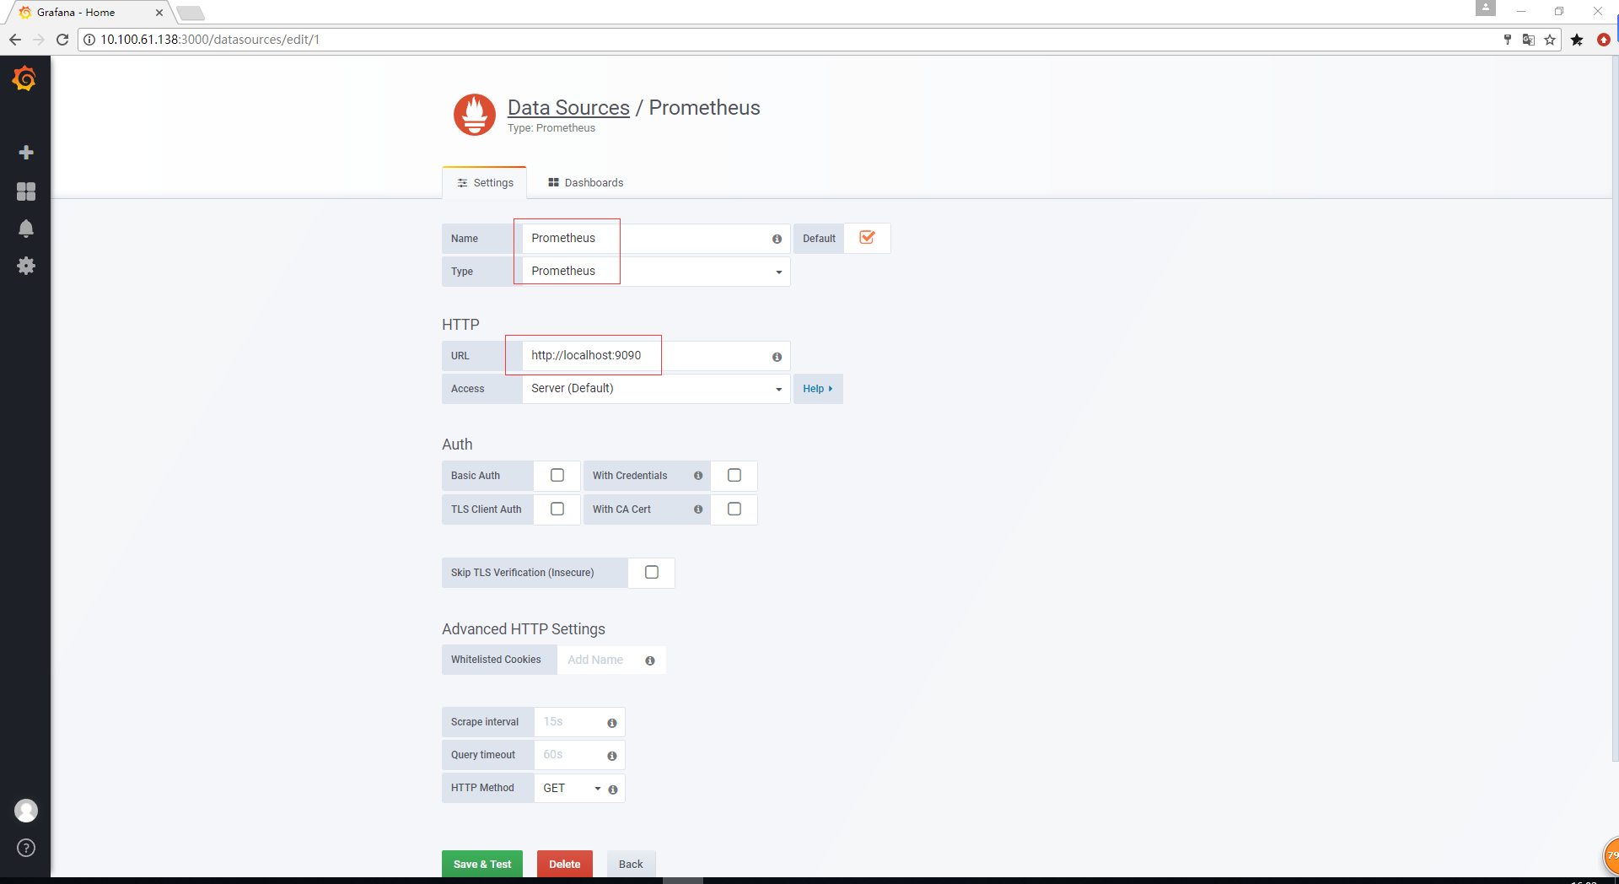Show info for Whitelisted Cookies
The width and height of the screenshot is (1619, 884).
point(650,660)
